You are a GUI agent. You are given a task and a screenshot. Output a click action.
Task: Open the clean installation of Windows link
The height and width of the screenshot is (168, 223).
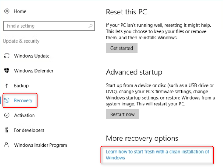(157, 155)
